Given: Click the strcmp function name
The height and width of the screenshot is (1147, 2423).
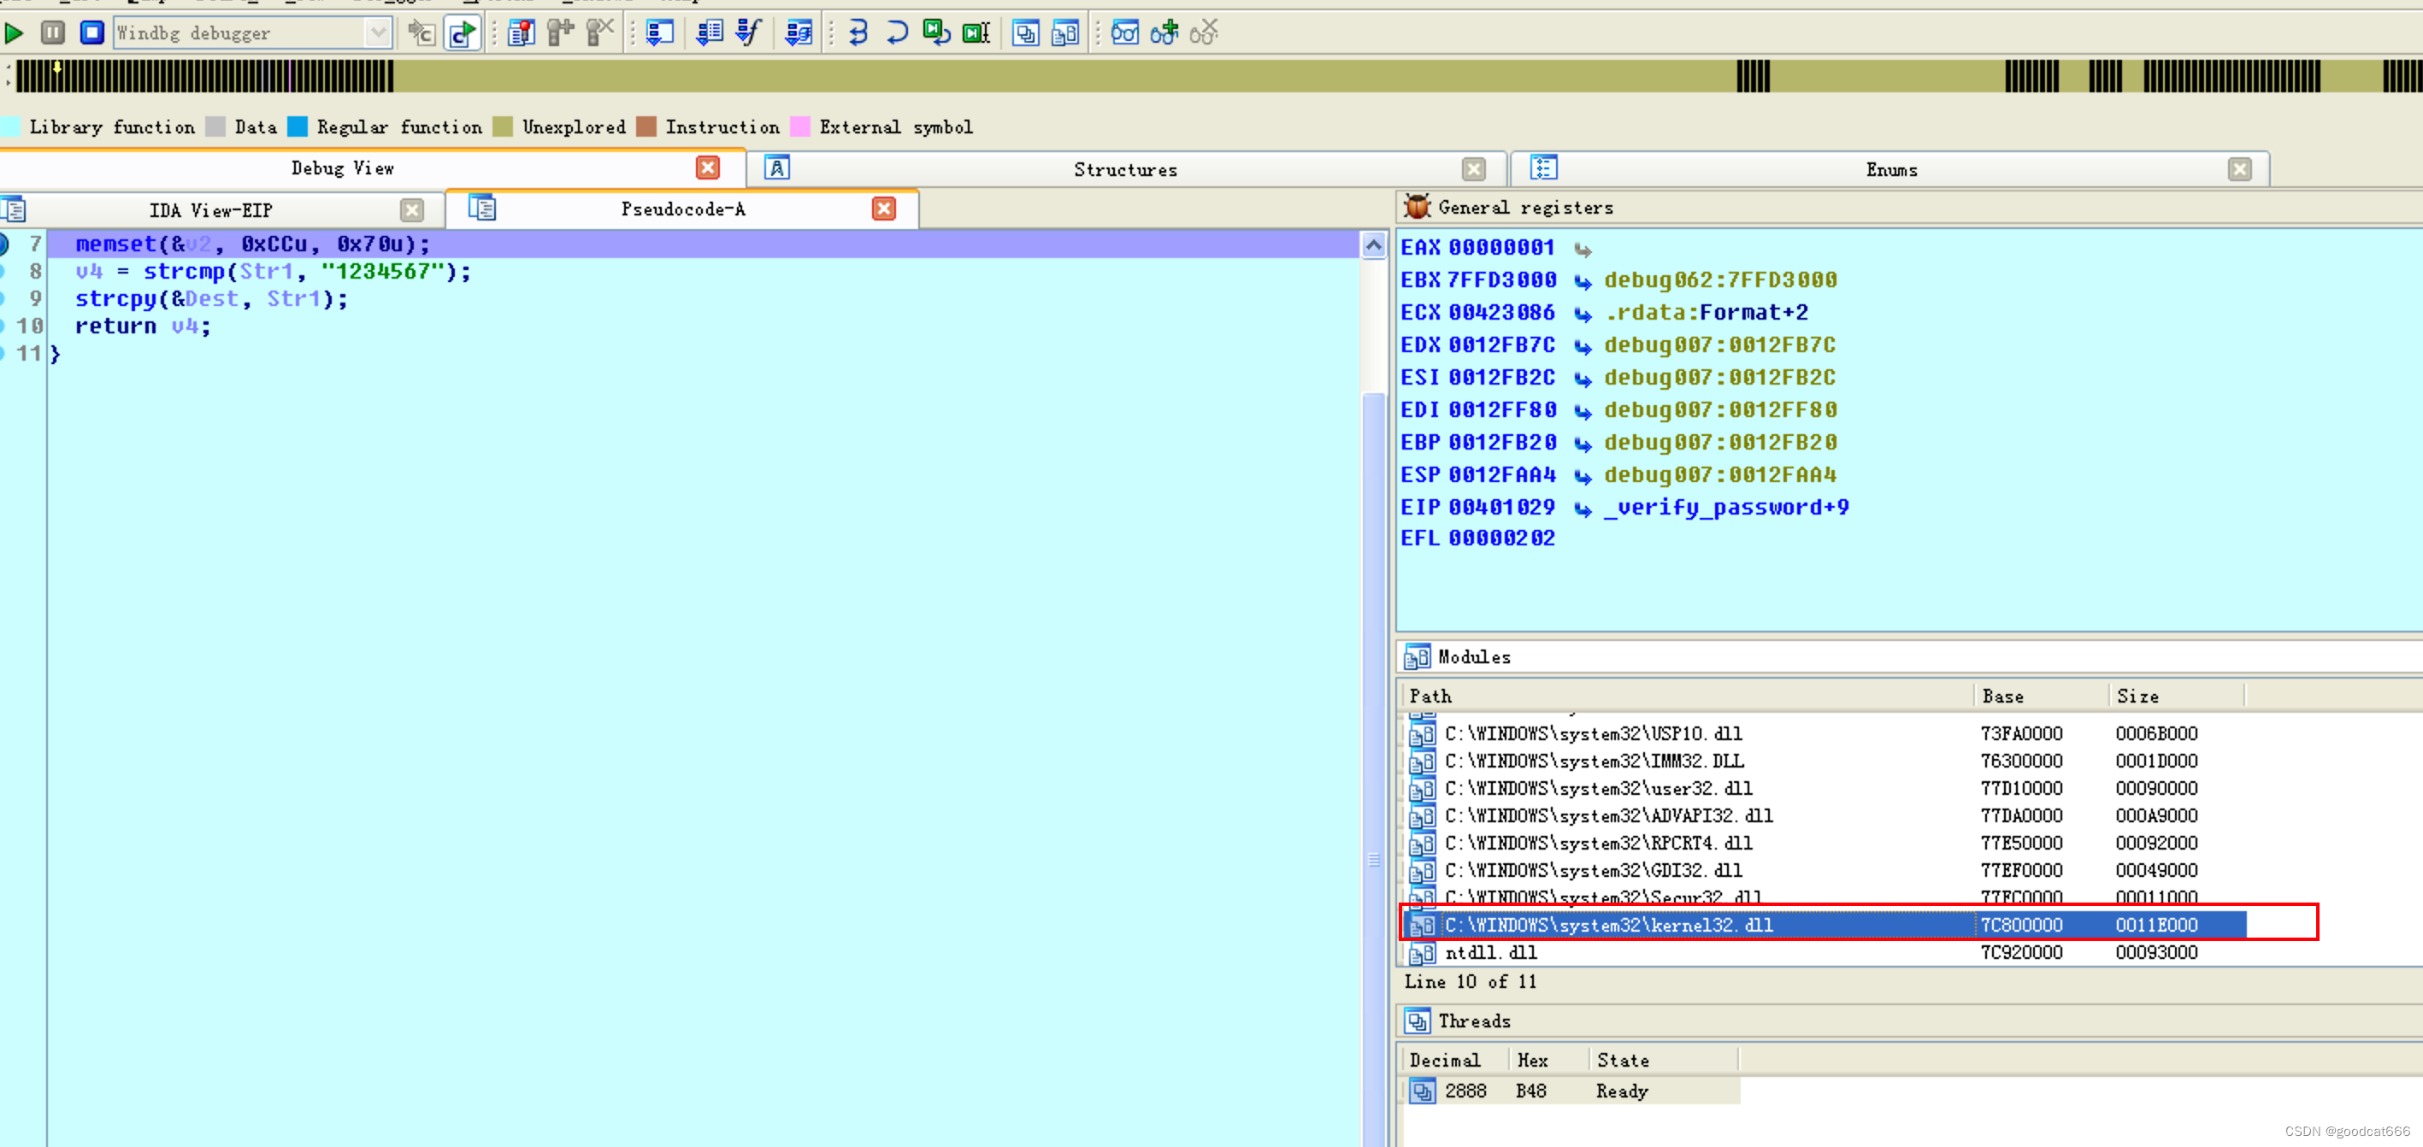Looking at the screenshot, I should pyautogui.click(x=184, y=272).
